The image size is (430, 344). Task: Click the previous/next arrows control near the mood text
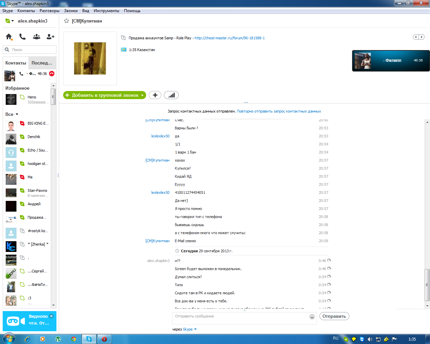click(419, 37)
